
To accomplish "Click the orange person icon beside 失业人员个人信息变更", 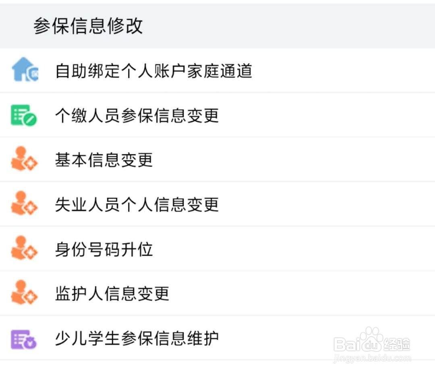I will pos(24,204).
